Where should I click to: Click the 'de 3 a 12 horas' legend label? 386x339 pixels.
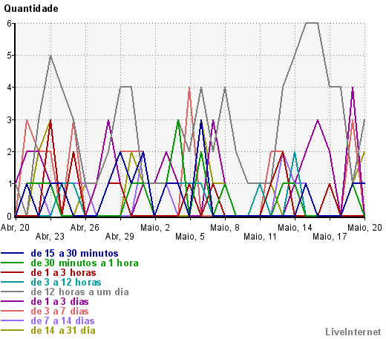pyautogui.click(x=66, y=283)
